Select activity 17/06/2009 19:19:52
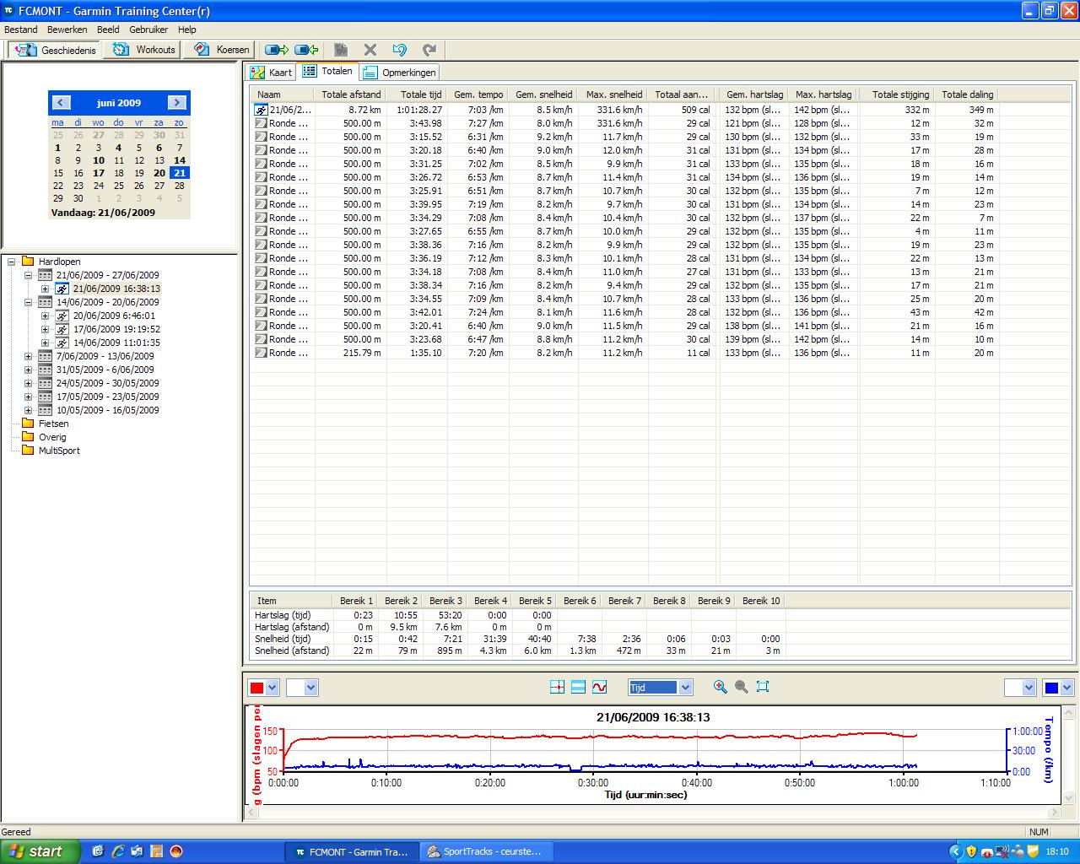1080x864 pixels. [116, 329]
